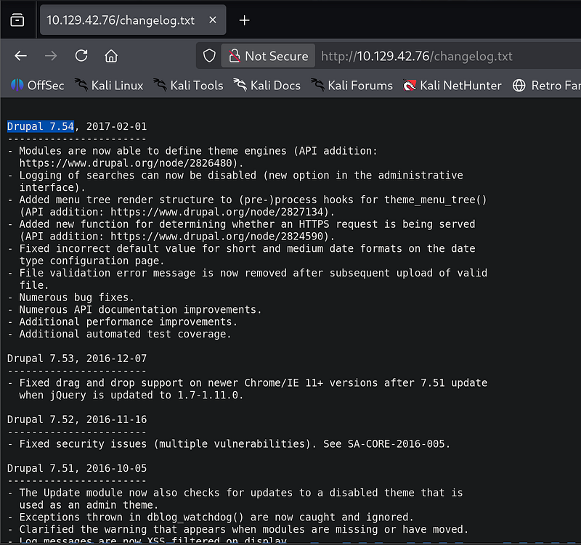Open the Kali NetHunter bookmark
The image size is (581, 545).
click(x=452, y=86)
